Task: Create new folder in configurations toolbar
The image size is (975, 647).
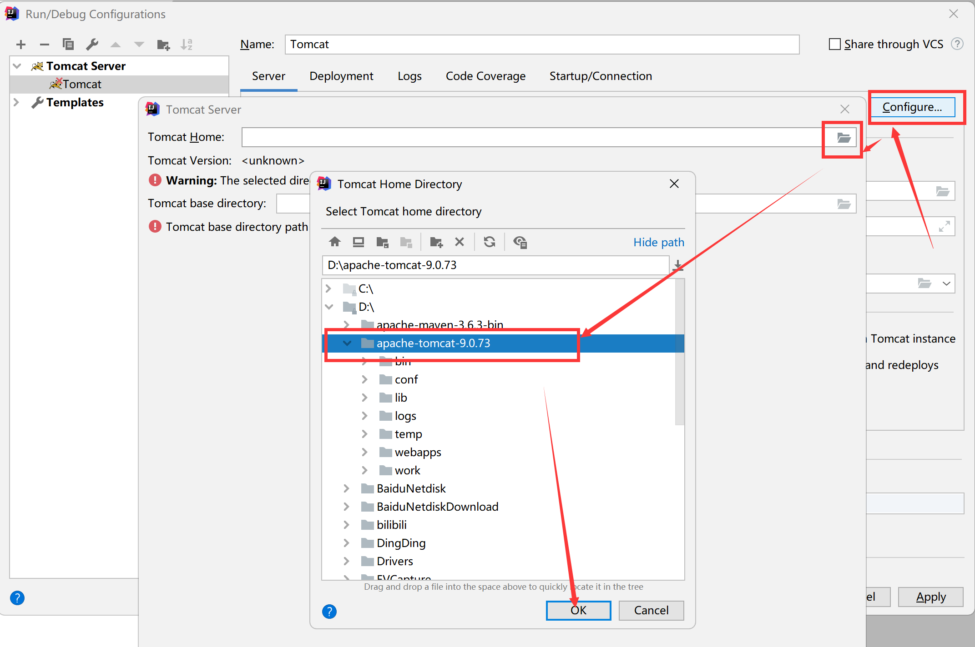Action: (x=163, y=45)
